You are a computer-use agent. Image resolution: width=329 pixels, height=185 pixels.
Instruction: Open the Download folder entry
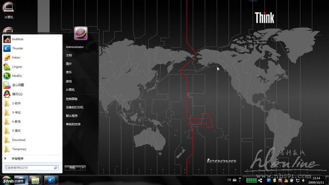32,140
